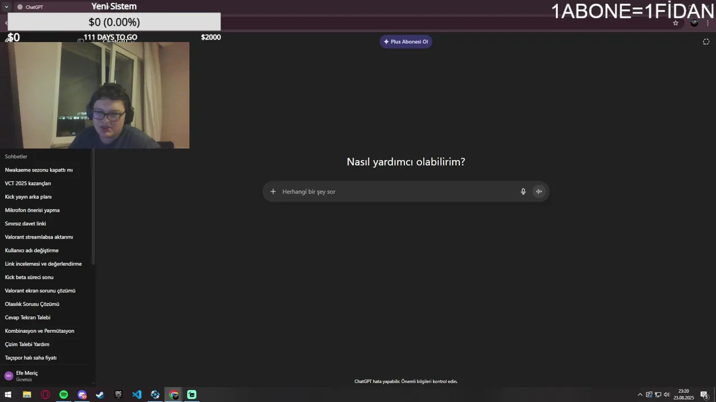Open the browser three-dot menu
The height and width of the screenshot is (402, 716).
[708, 23]
